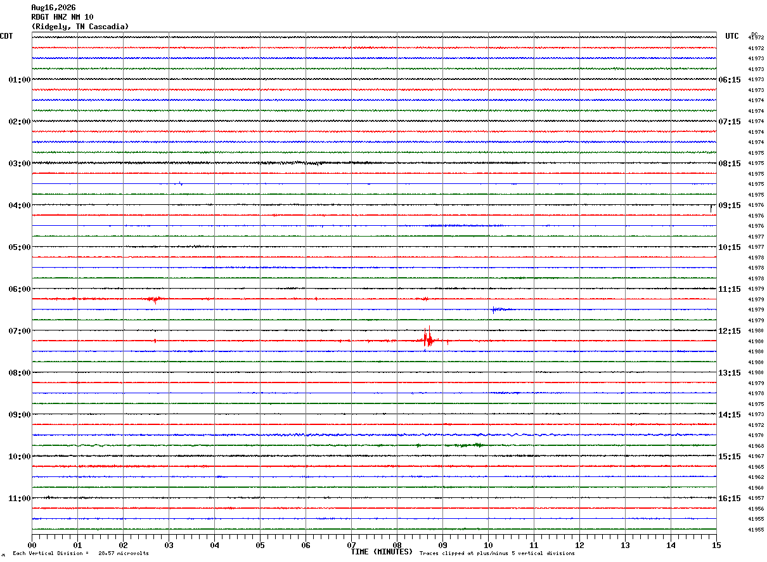This screenshot has height=562, width=767.
Task: Select the 06:00 CDT time label
Action: click(20, 289)
